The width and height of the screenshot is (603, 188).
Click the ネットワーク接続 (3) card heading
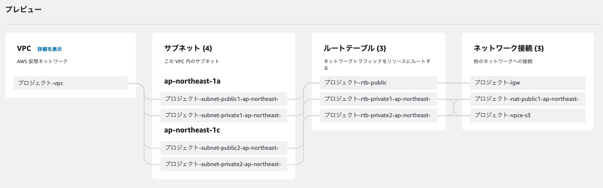click(x=509, y=48)
